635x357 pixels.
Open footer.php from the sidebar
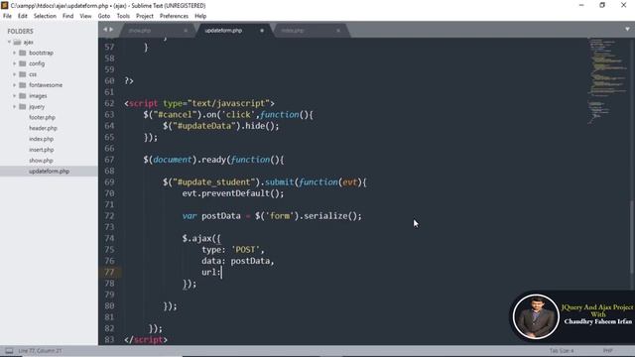tap(42, 117)
